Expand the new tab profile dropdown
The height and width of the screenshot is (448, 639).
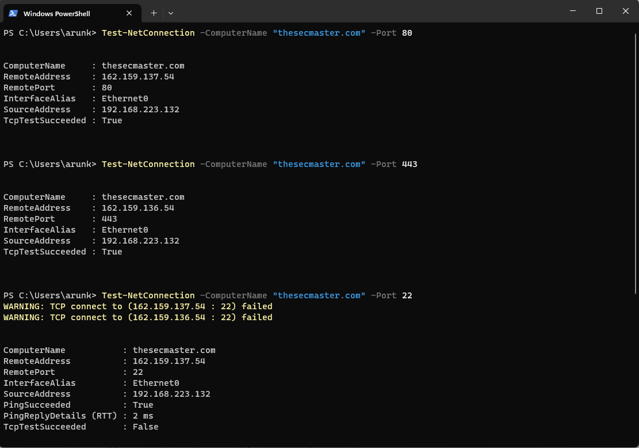point(171,13)
